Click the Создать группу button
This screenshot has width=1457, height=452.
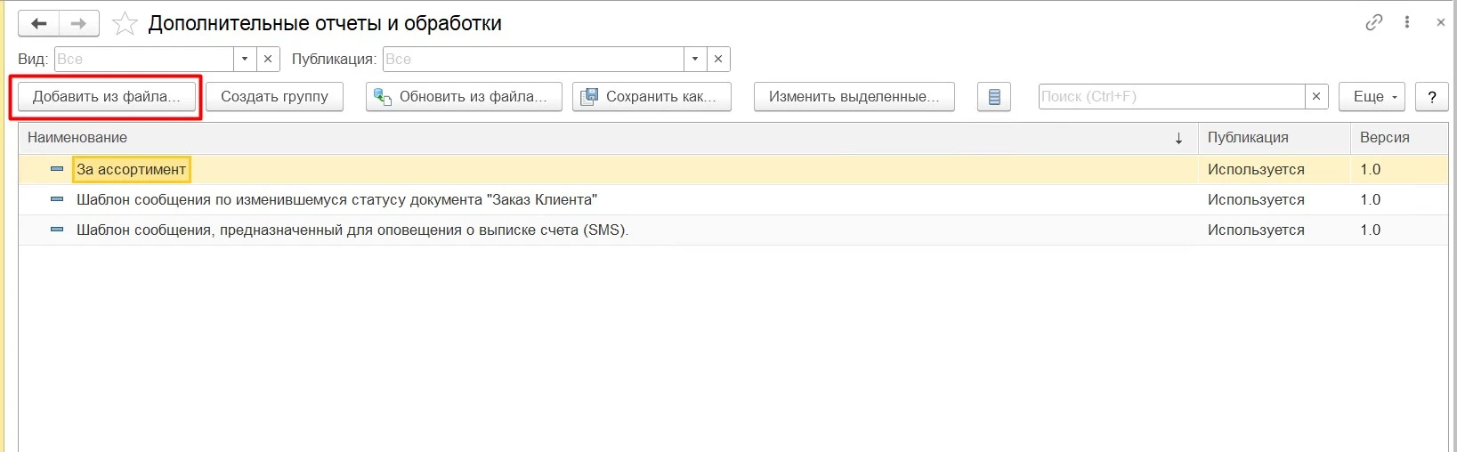click(x=274, y=97)
